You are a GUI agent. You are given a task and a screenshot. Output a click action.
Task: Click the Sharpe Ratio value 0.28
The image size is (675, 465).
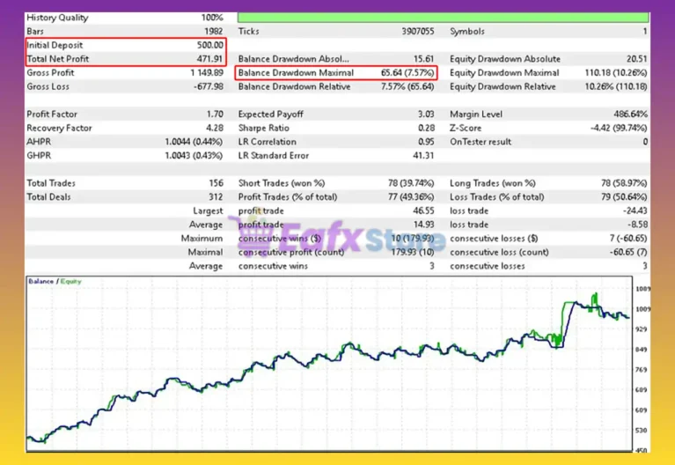click(426, 128)
